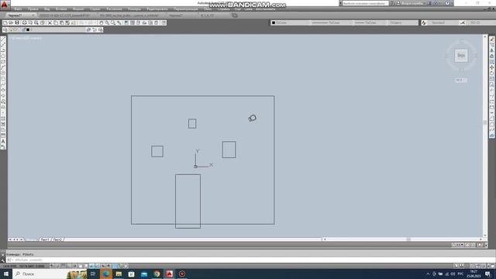Open the Формат menu
The width and height of the screenshot is (496, 279).
point(78,9)
